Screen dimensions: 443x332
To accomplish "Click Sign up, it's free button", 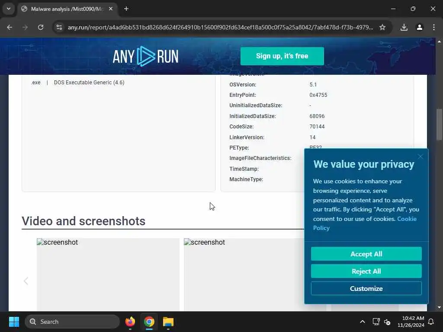I will pyautogui.click(x=282, y=56).
